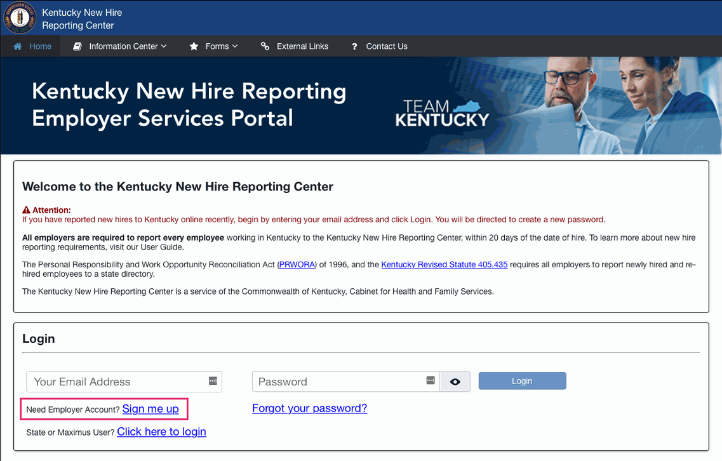Click the Need Employer Account? text

(x=73, y=410)
